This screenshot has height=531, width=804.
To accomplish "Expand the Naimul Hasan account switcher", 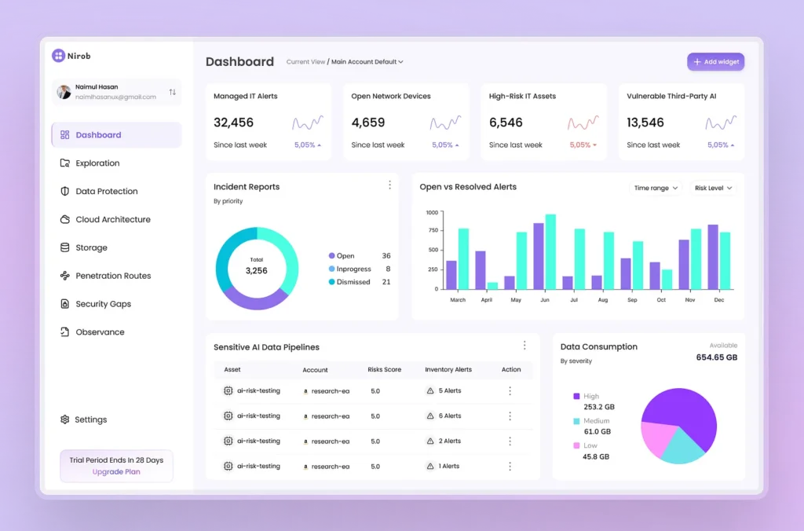I will [x=173, y=92].
